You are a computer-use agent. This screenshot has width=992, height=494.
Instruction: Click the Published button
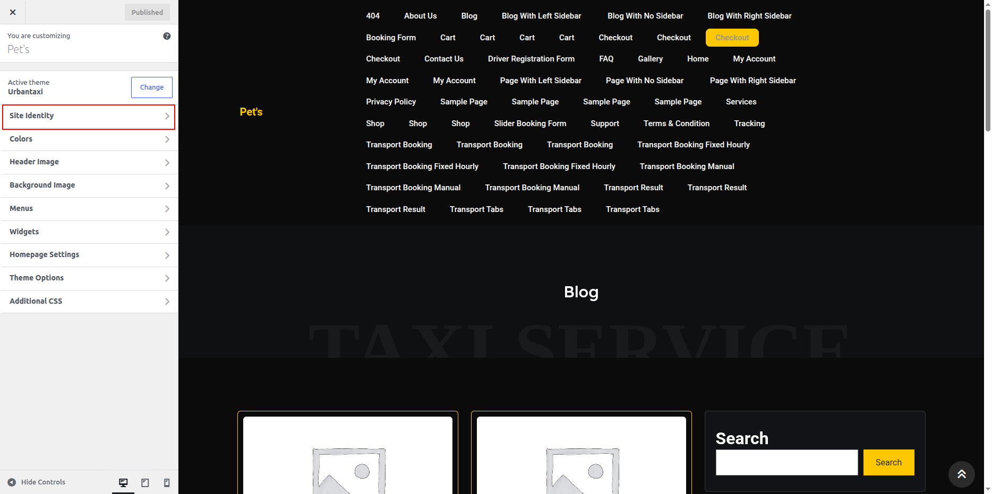click(147, 12)
